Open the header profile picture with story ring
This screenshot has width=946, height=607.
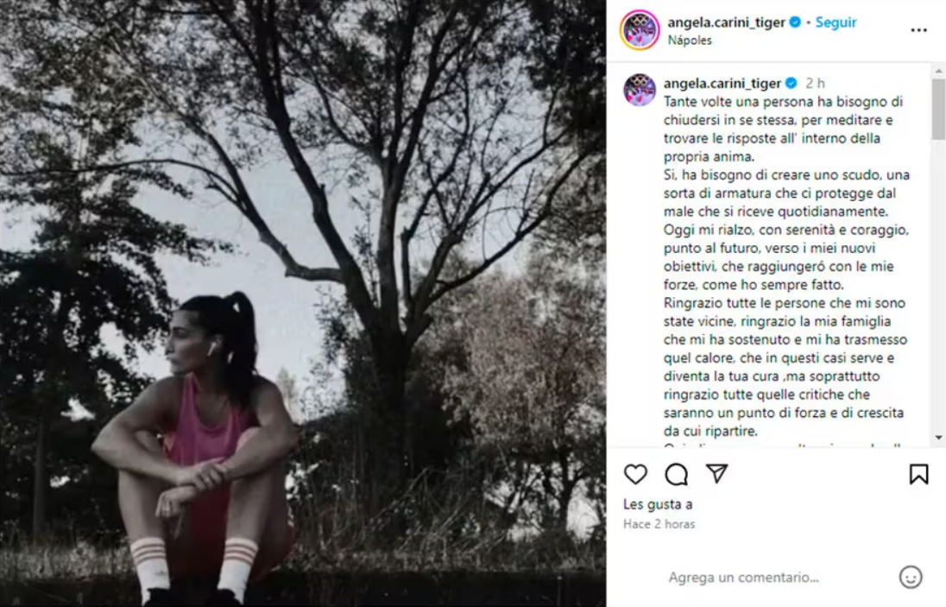point(640,30)
